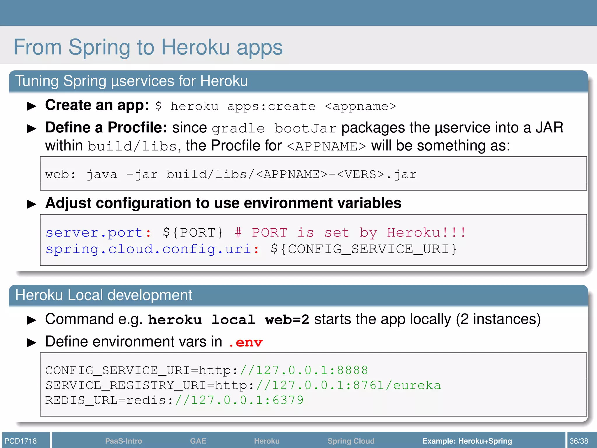Click the 'CONFIG_SERVICE_URI=http://127.0.0.1:8888' line
This screenshot has width=597, height=448.
pyautogui.click(x=206, y=370)
